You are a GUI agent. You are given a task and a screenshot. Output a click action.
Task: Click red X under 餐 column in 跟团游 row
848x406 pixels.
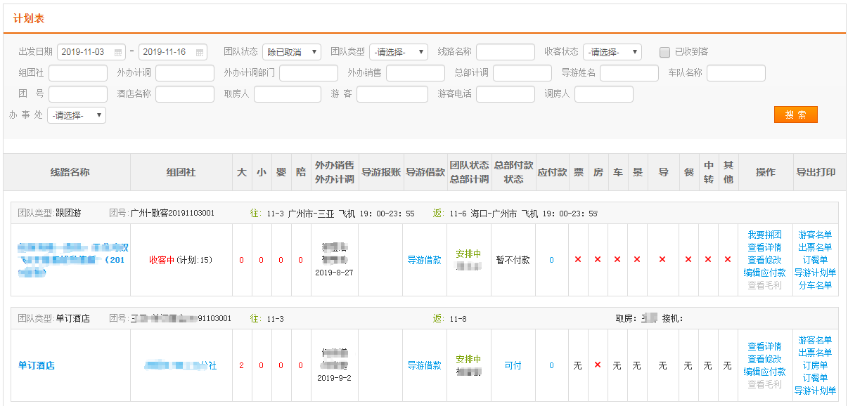(x=688, y=260)
